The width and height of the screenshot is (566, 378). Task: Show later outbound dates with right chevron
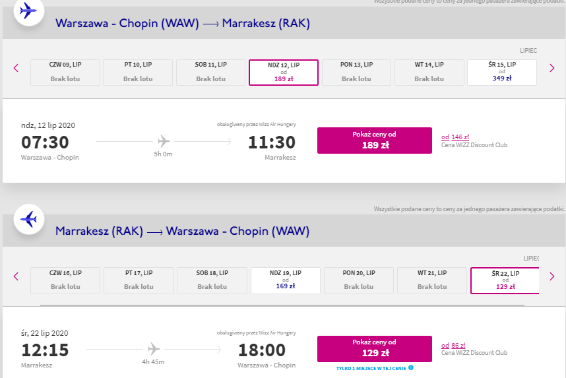tap(552, 68)
